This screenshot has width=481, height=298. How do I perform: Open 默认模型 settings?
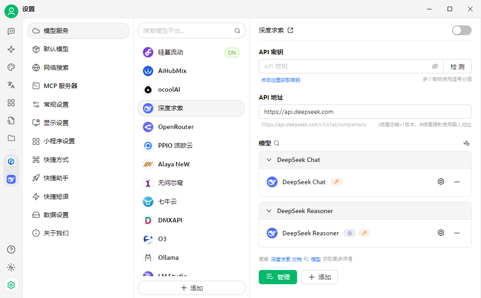coord(78,49)
